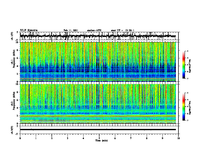Viewport: 201px width, 155px height.
Task: Click the ch.2 spectrogram color bar
Action: click(x=184, y=107)
